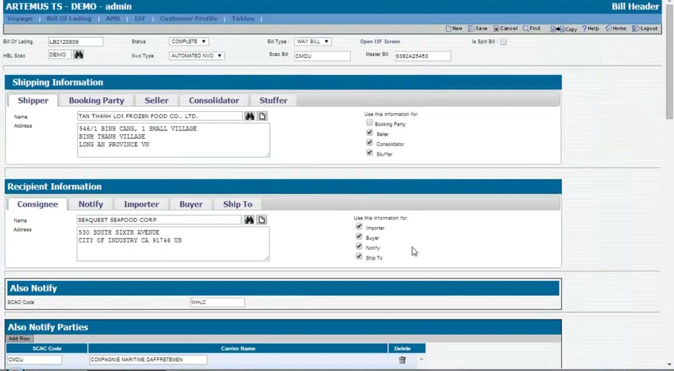This screenshot has height=371, width=674.
Task: Look up consignee name with binoculars icon
Action: [249, 220]
